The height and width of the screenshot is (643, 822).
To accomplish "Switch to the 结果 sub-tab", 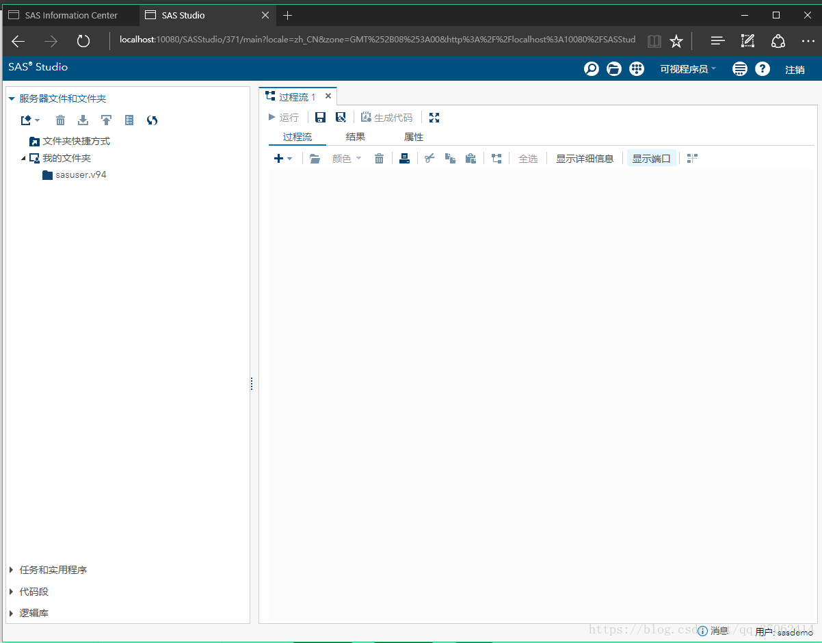I will (356, 137).
